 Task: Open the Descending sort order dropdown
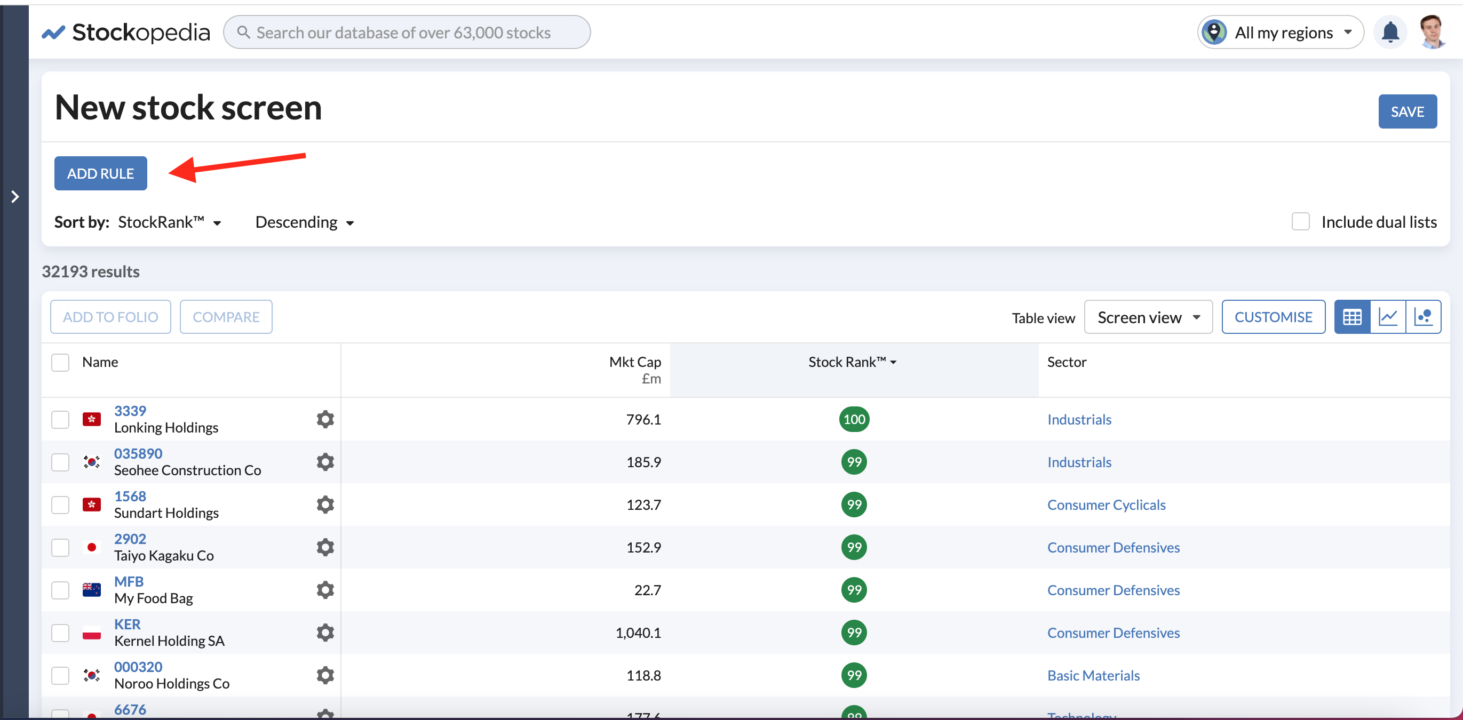[305, 222]
